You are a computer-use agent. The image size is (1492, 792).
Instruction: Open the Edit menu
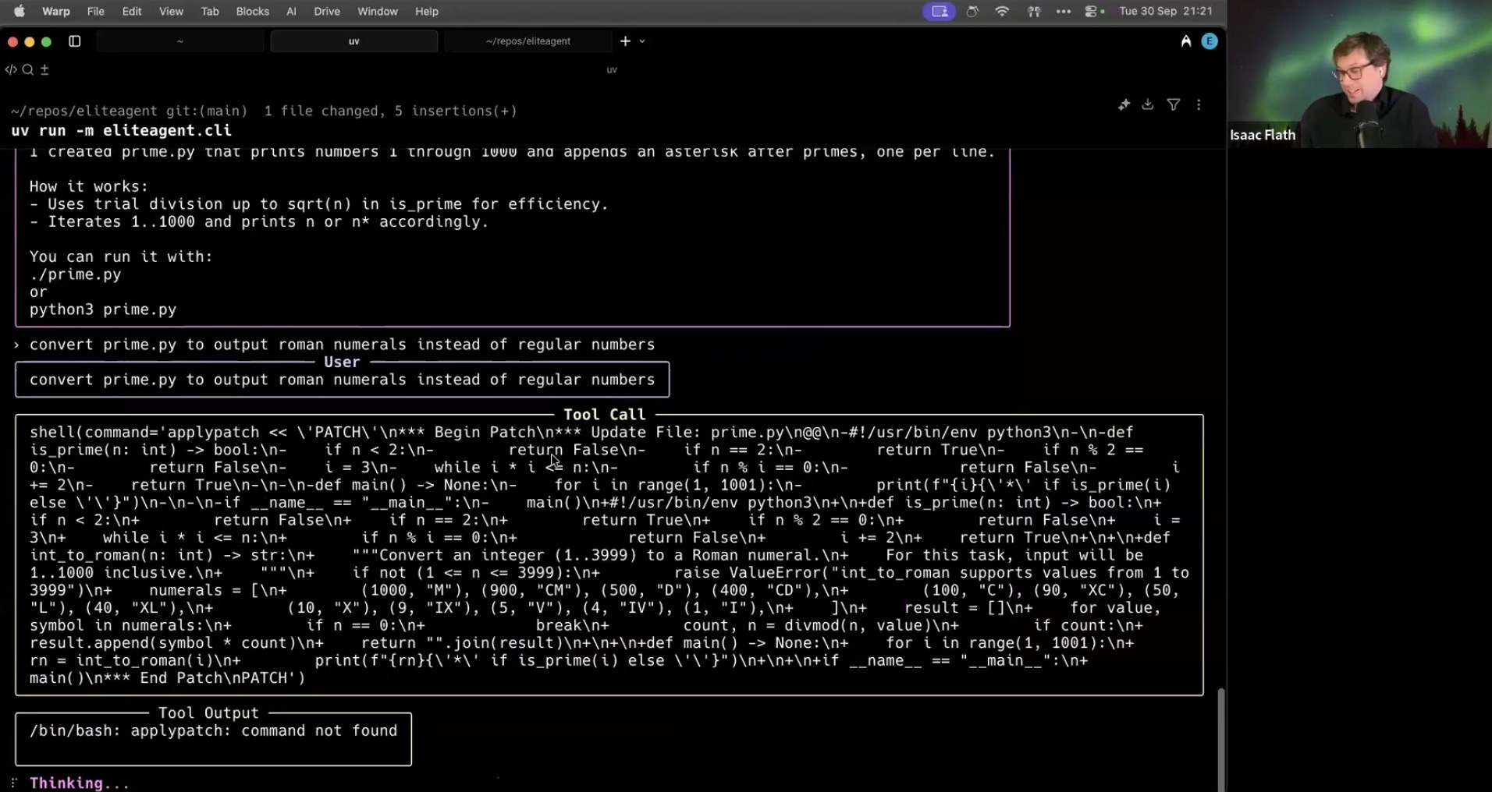tap(132, 11)
